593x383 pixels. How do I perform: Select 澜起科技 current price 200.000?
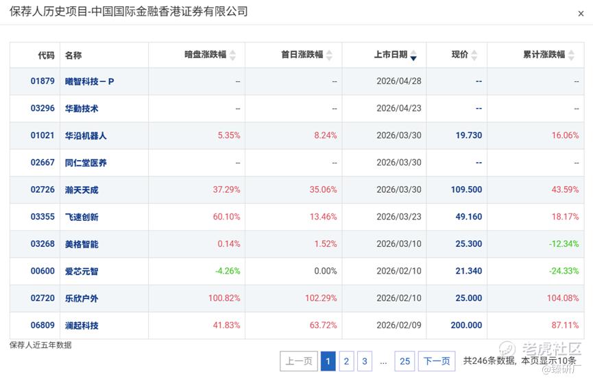[467, 326]
